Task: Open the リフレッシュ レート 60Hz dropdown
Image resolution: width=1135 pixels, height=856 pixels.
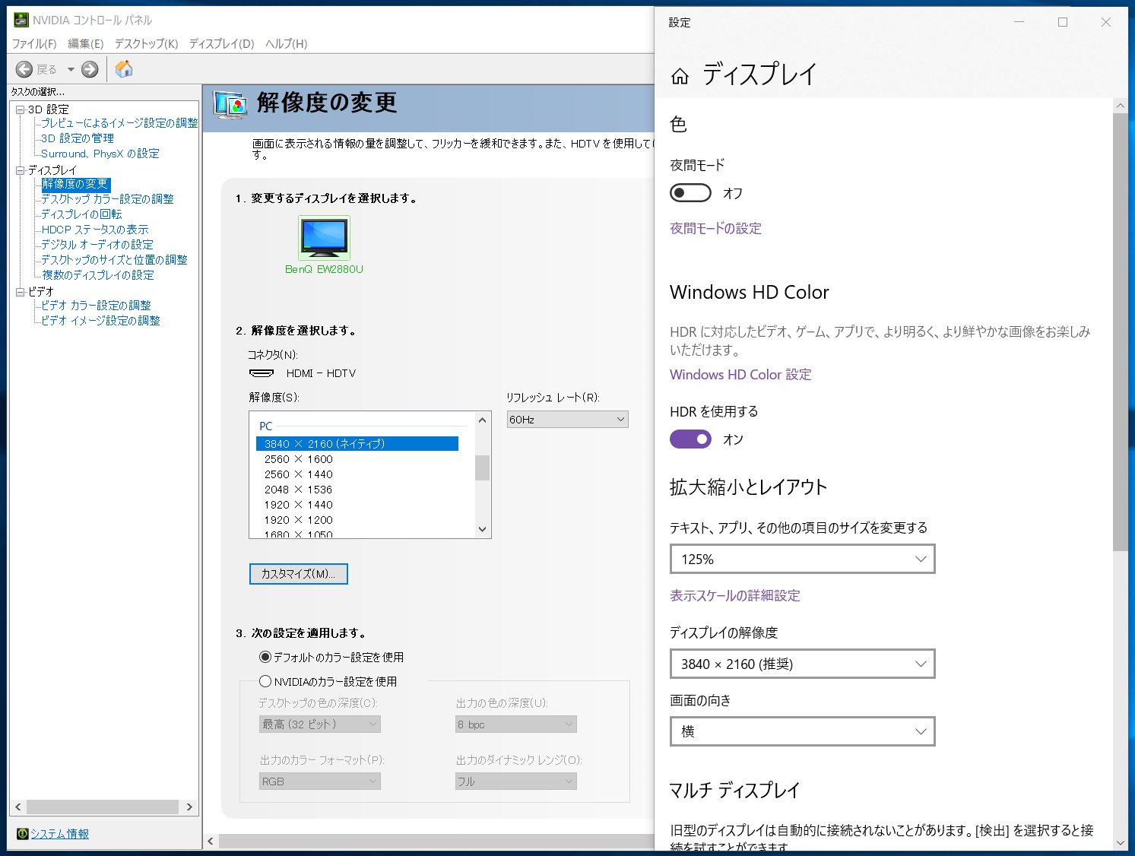Action: pyautogui.click(x=568, y=420)
